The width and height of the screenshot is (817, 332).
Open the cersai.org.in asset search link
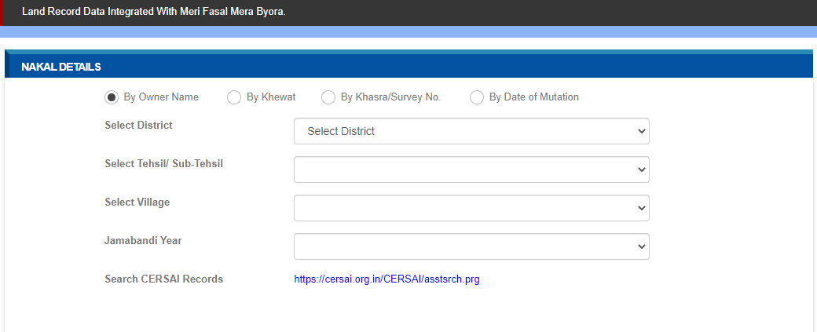coord(387,279)
